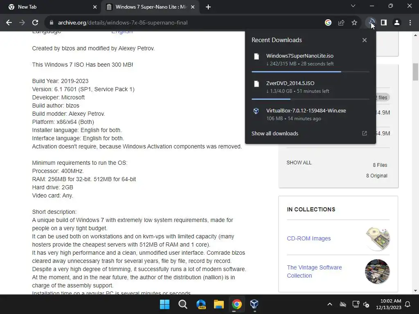Open Chrome profile menu

pyautogui.click(x=397, y=23)
